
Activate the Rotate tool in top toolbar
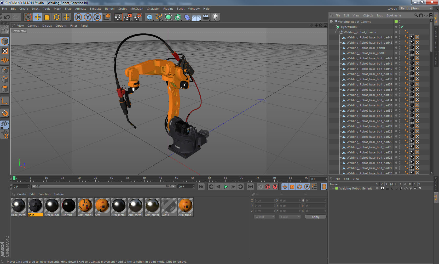(x=56, y=17)
